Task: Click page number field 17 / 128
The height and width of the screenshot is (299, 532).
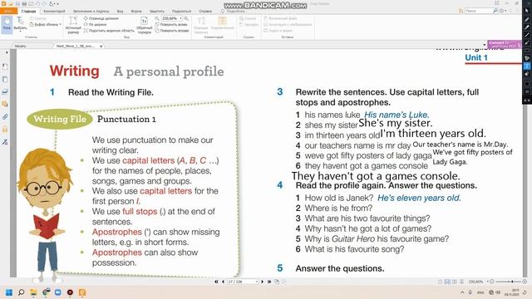Action: tap(243, 282)
